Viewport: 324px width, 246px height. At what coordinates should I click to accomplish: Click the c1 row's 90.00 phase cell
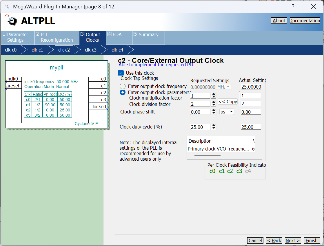(50, 105)
